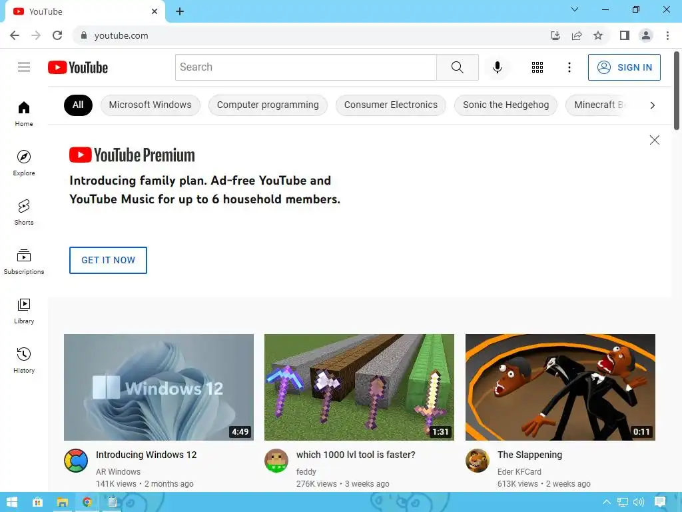Open the YouTube hamburger guide menu

(24, 67)
